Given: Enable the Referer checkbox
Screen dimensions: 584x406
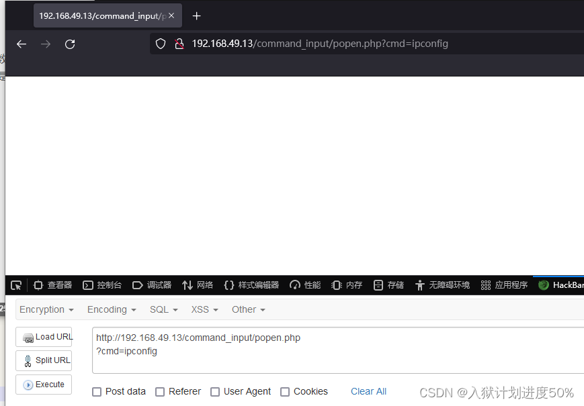Looking at the screenshot, I should pos(160,392).
